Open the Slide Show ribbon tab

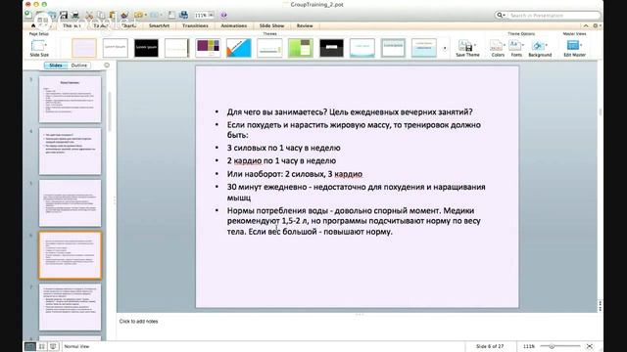tap(271, 25)
